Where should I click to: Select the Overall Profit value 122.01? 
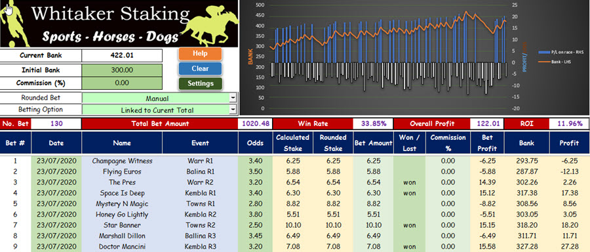[x=487, y=123]
